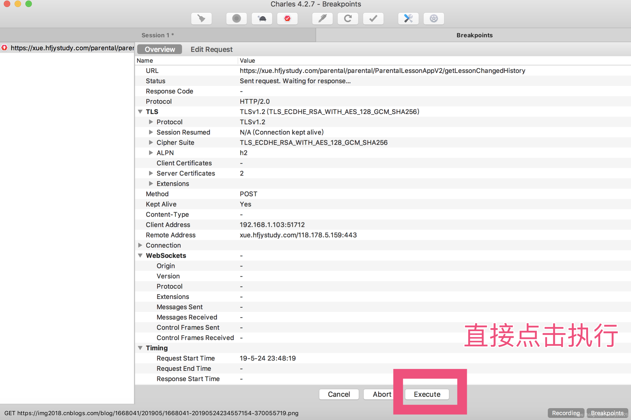
Task: Select the Response Start Time row
Action: 383,379
